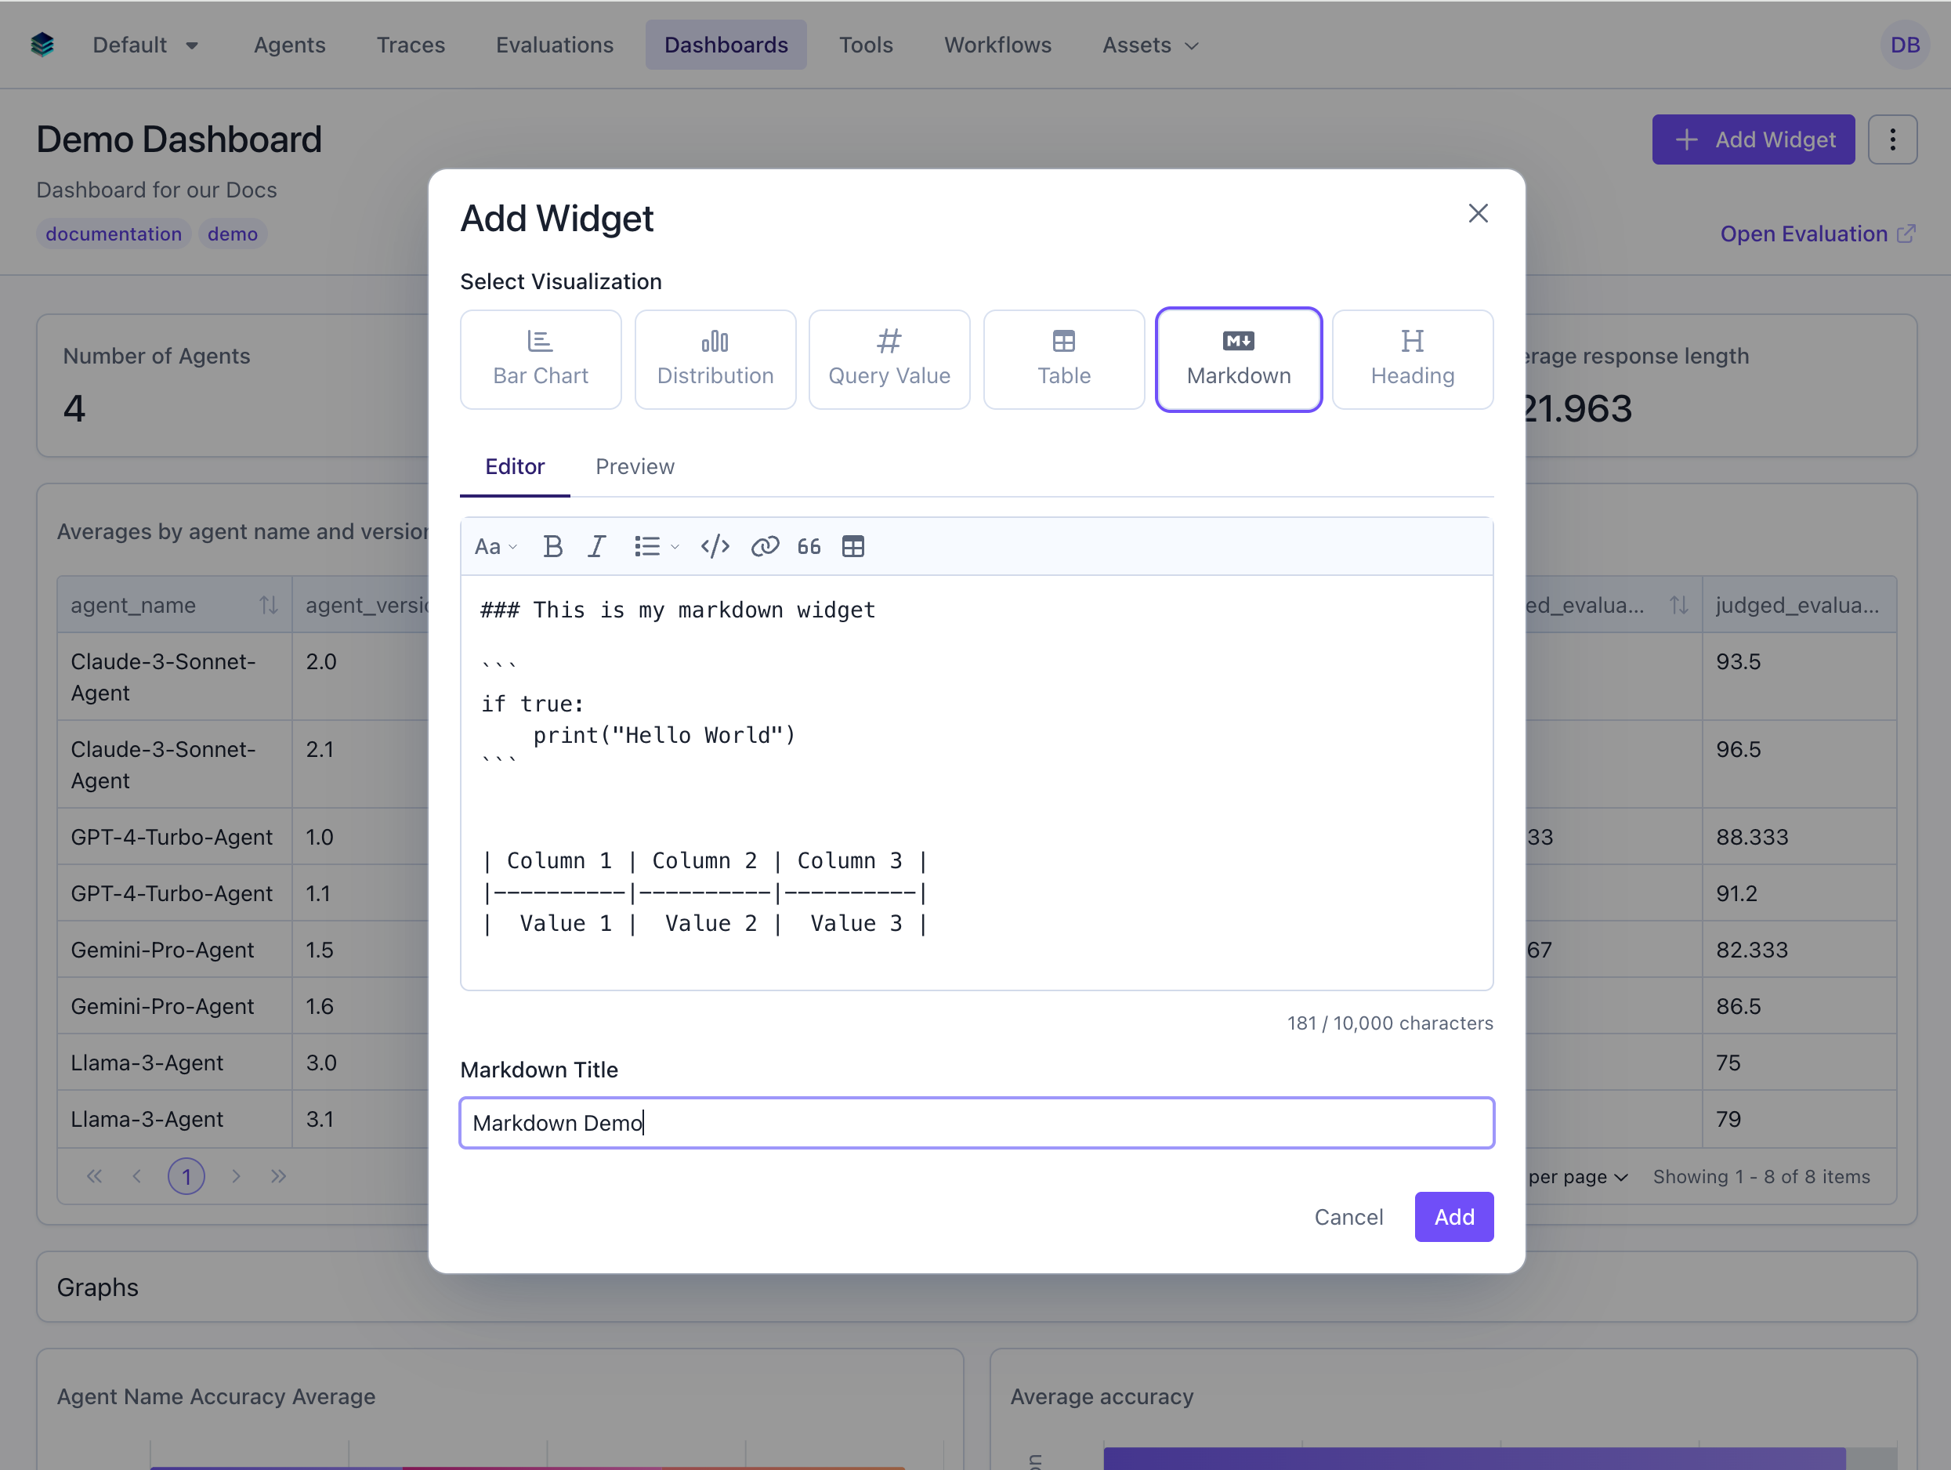This screenshot has height=1470, width=1951.
Task: Select the Bar Chart visualization
Action: (x=540, y=359)
